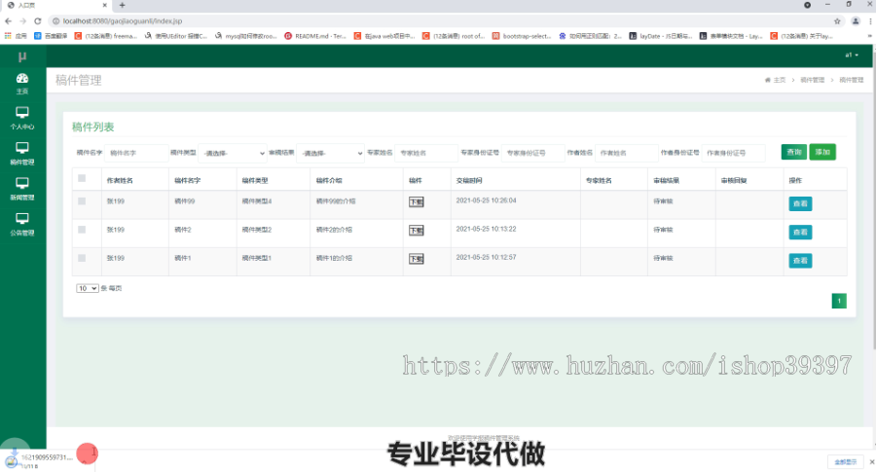Expand the bookmarks overflow chevron
876x472 pixels.
coord(869,36)
